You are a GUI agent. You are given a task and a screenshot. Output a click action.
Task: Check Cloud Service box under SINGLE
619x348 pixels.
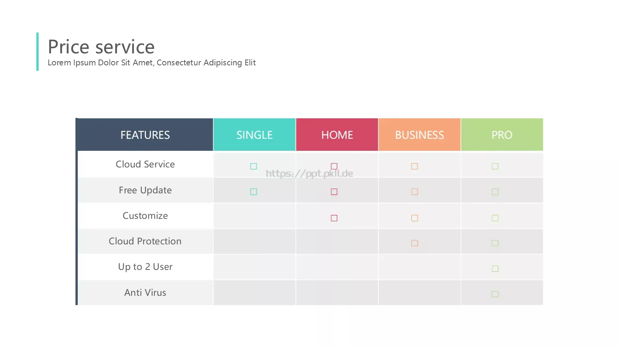coord(253,166)
